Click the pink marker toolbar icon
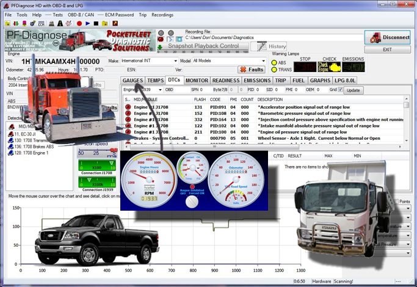This screenshot has height=287, width=417. pyautogui.click(x=24, y=23)
